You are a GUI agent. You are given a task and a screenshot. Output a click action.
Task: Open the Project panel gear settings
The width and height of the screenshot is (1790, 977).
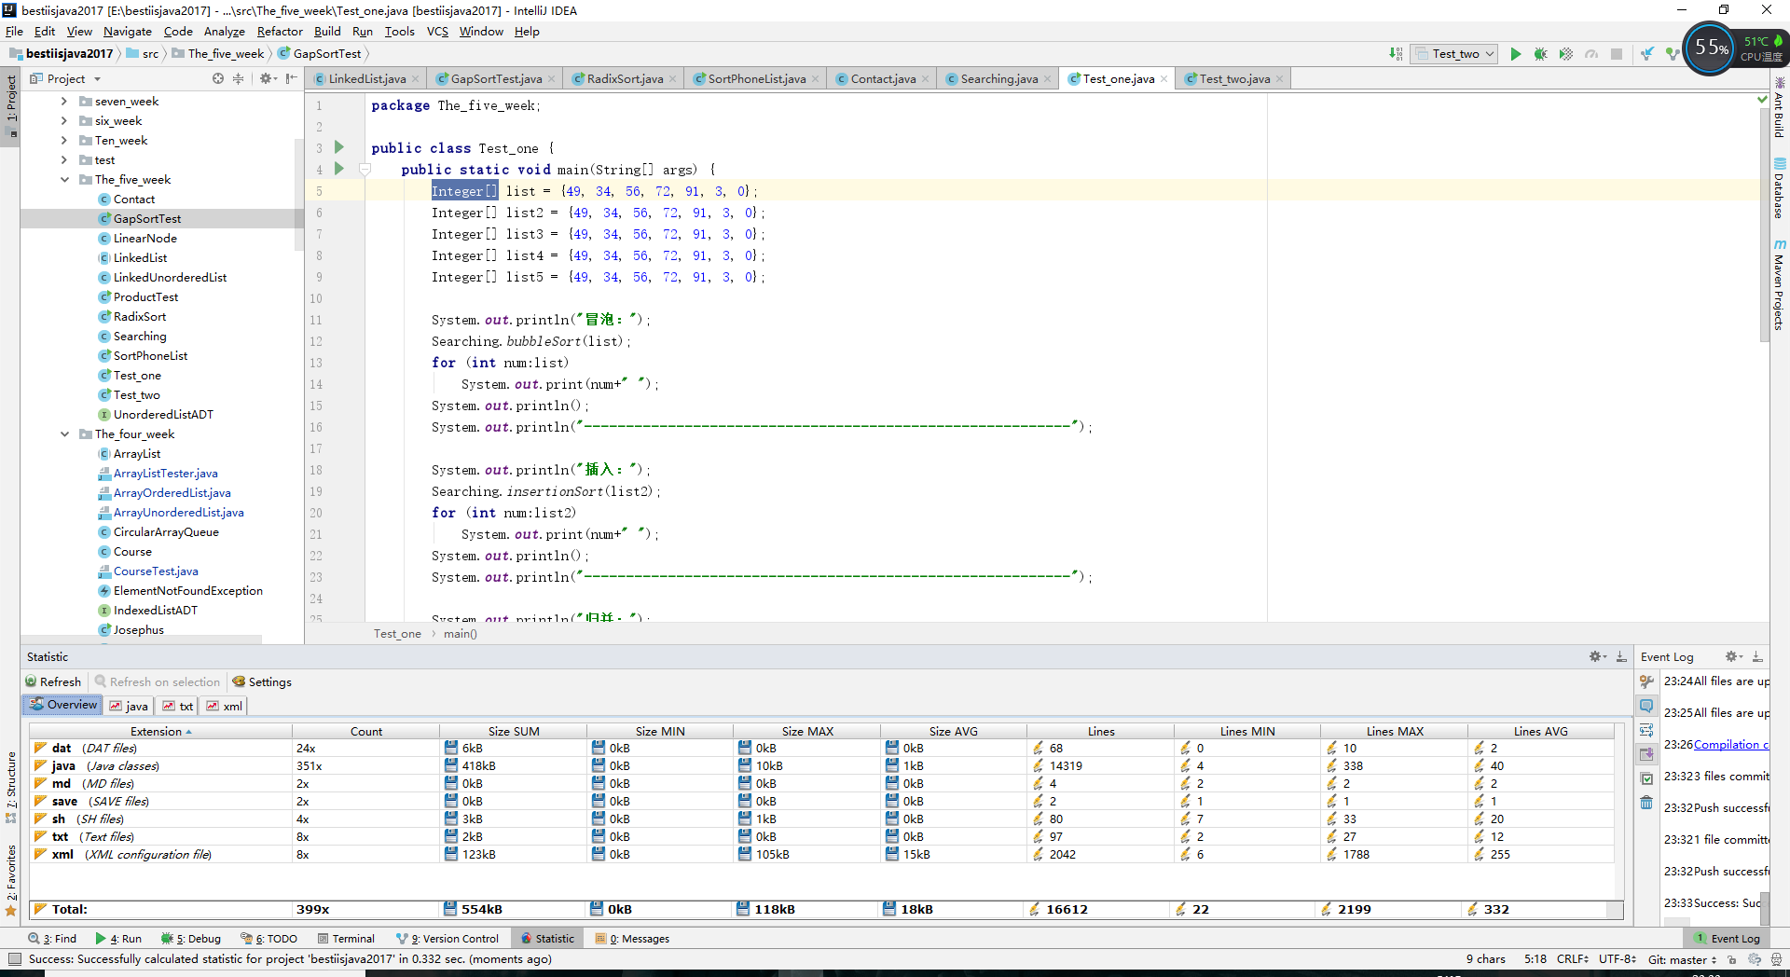(268, 78)
